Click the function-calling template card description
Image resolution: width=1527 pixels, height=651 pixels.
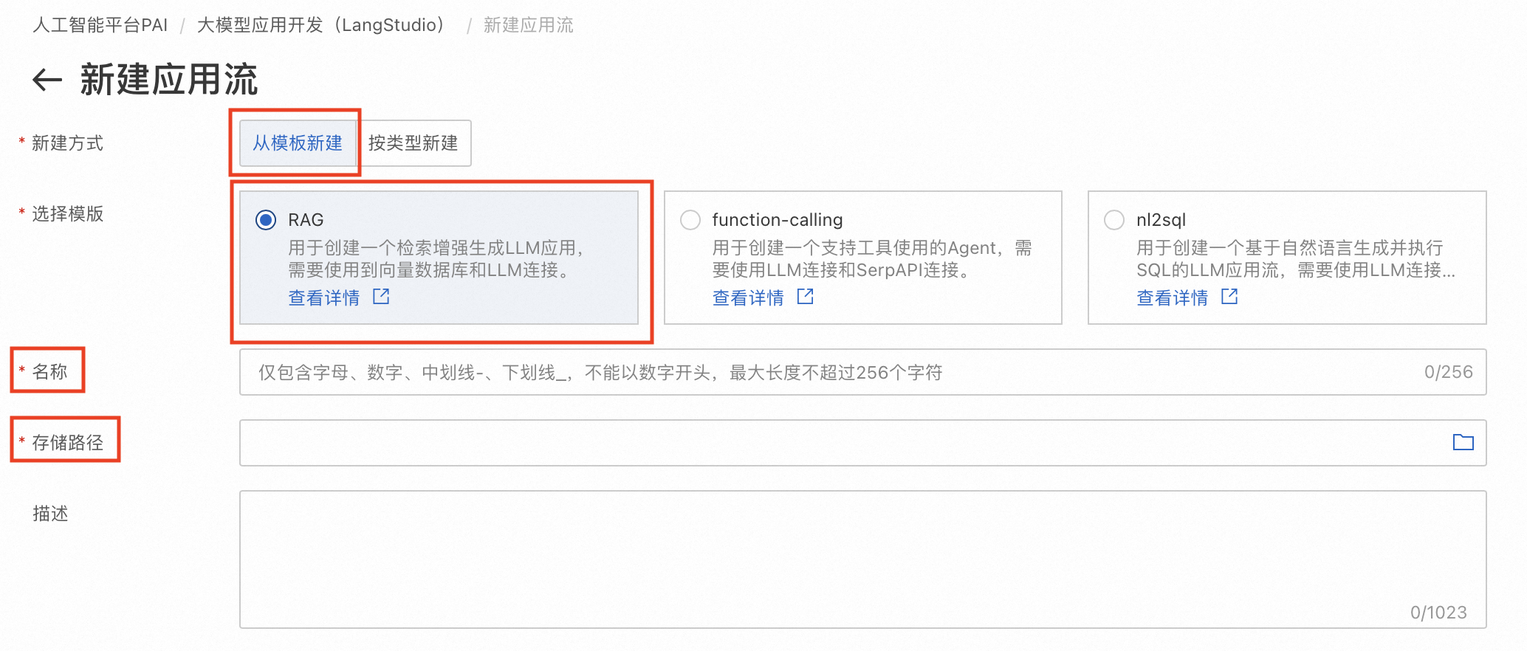871,259
